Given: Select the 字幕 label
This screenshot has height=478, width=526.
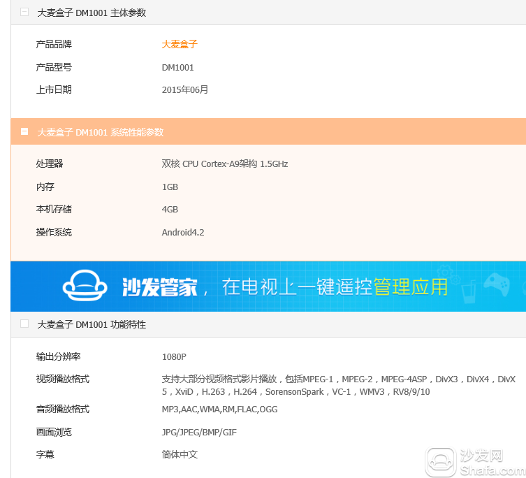Looking at the screenshot, I should coord(45,454).
